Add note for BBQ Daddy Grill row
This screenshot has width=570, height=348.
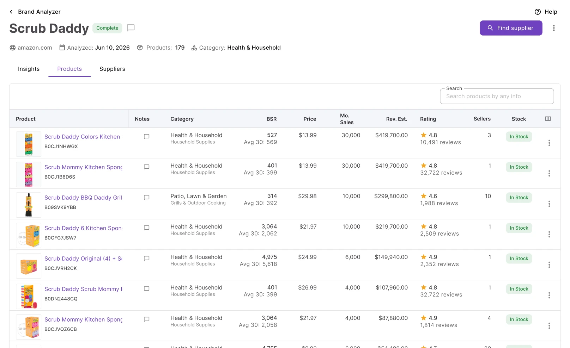pyautogui.click(x=147, y=198)
